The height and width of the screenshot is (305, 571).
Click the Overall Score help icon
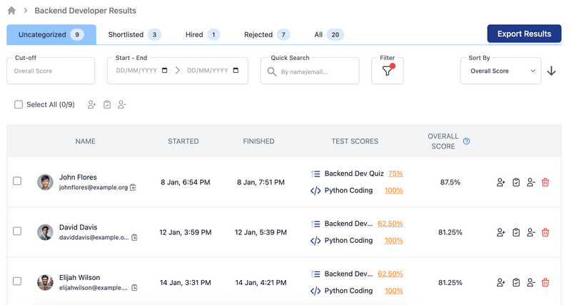click(x=467, y=141)
